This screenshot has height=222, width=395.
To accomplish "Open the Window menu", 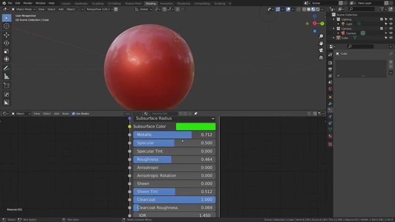I will [40, 3].
